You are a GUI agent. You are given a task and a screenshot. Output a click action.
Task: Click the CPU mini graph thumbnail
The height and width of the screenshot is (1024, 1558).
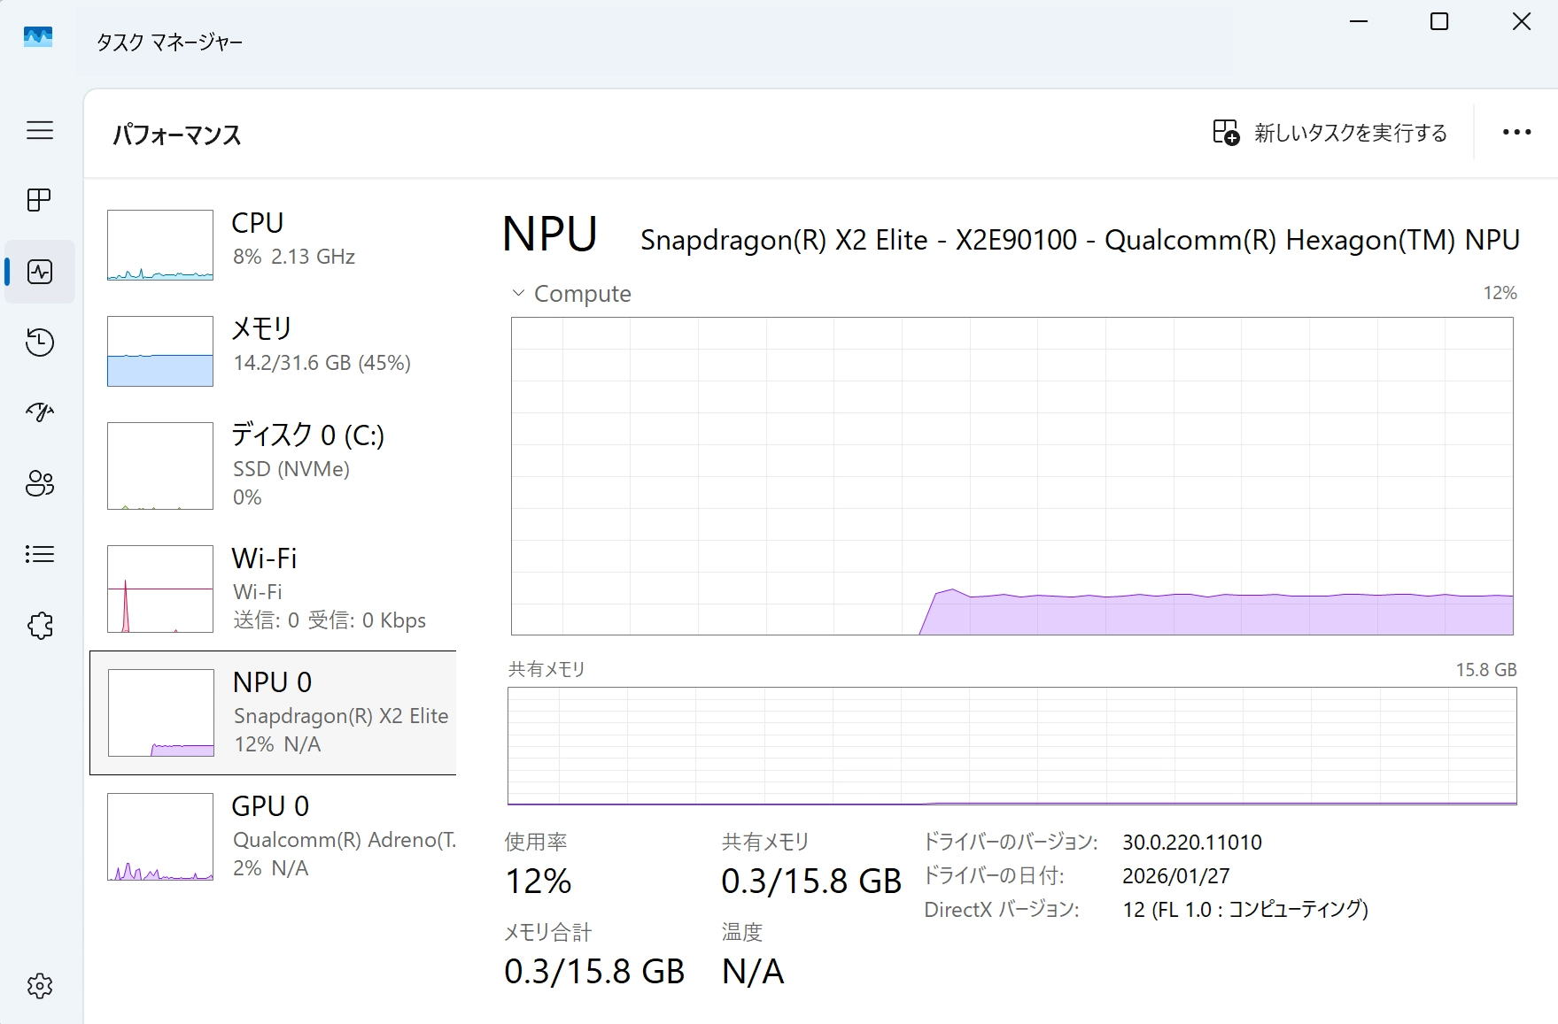[160, 245]
